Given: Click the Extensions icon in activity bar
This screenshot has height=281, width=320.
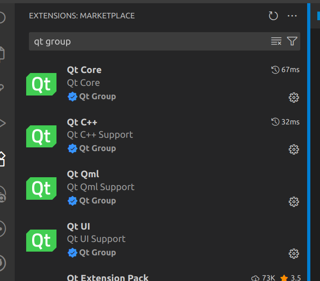Looking at the screenshot, I should (2, 159).
